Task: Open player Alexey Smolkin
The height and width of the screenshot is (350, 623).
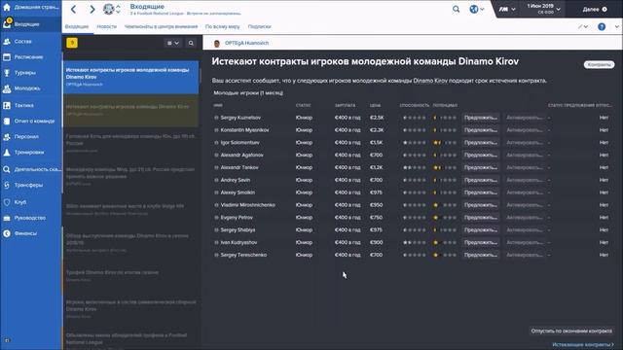Action: coord(238,192)
